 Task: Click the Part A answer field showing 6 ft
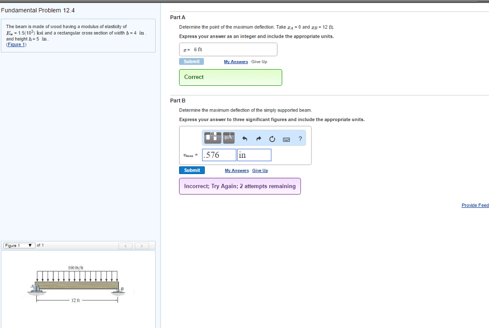[x=228, y=50]
